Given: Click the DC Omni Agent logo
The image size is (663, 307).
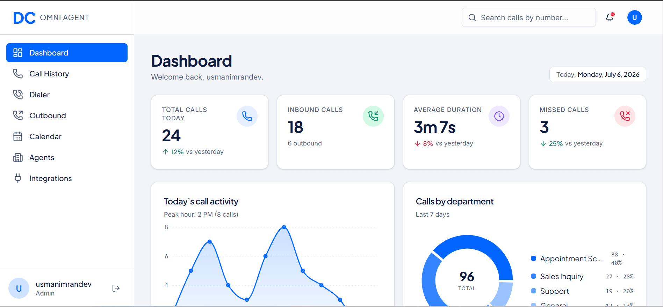Looking at the screenshot, I should tap(51, 18).
